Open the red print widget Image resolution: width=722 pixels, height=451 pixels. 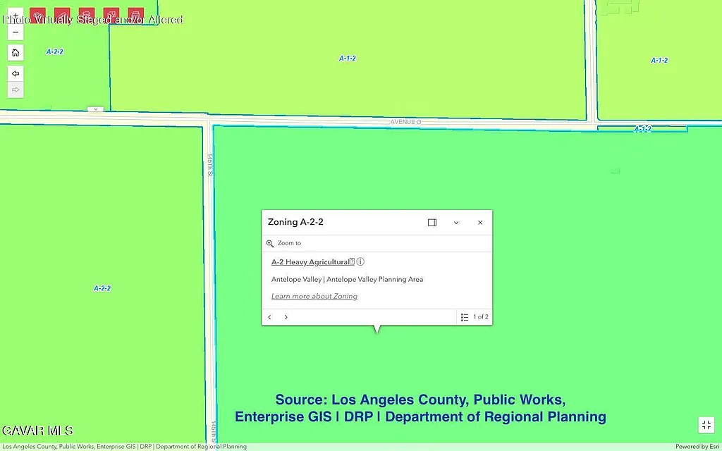(x=136, y=16)
